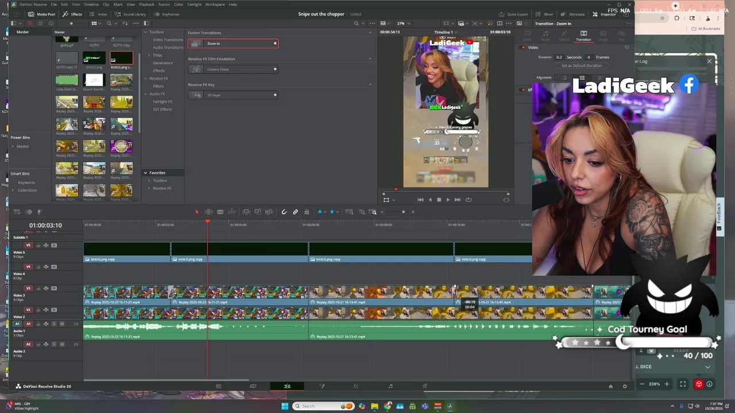Viewport: 735px width, 413px height.
Task: Open the Timeline menu
Action: coord(91,4)
